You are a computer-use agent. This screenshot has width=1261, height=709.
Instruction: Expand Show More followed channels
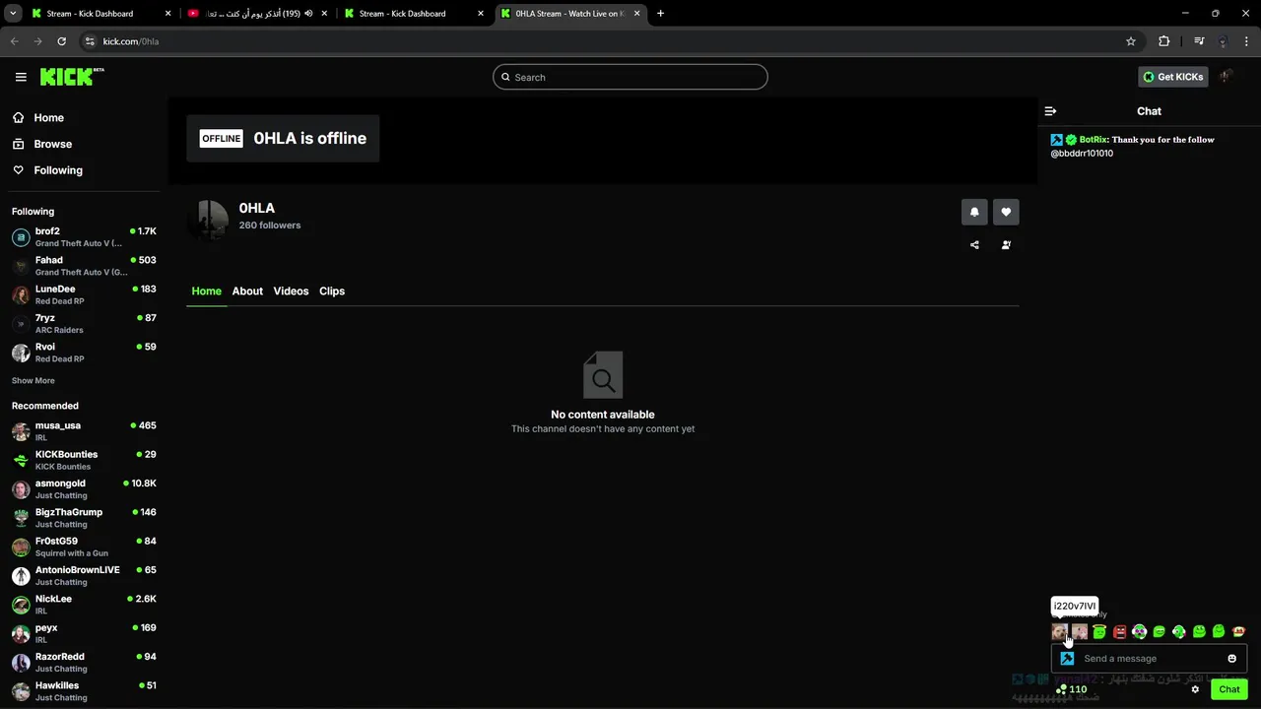coord(33,381)
